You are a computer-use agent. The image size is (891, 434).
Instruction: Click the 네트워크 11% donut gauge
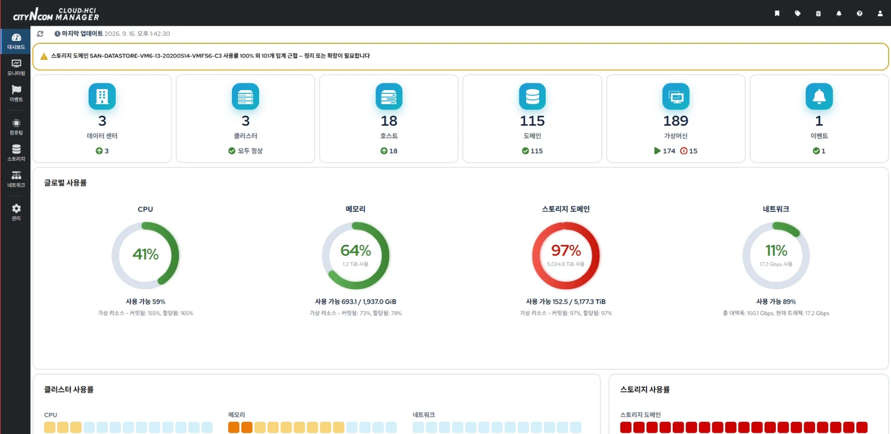(776, 255)
